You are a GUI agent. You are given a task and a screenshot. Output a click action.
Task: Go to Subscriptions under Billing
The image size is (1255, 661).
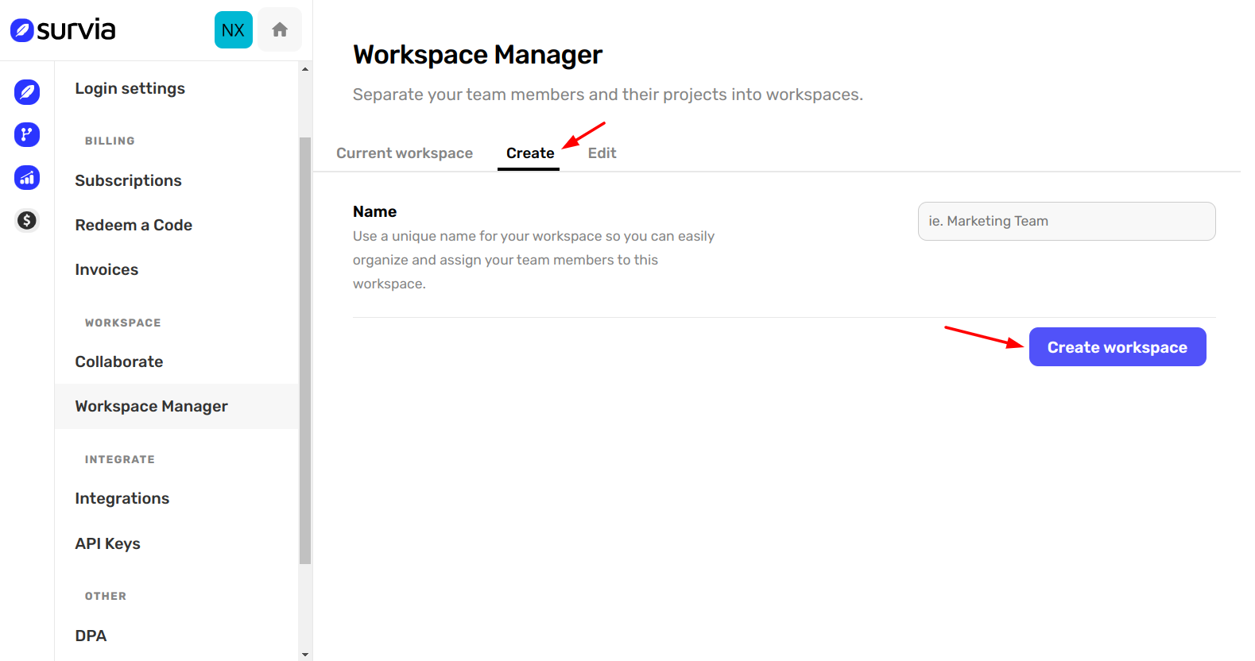[x=128, y=180]
